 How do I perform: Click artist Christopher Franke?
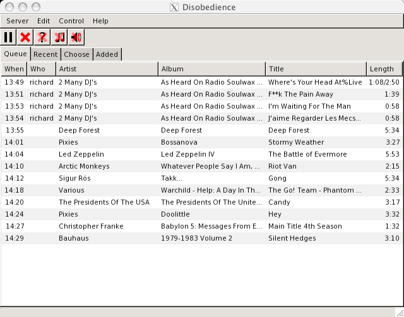[x=91, y=226]
